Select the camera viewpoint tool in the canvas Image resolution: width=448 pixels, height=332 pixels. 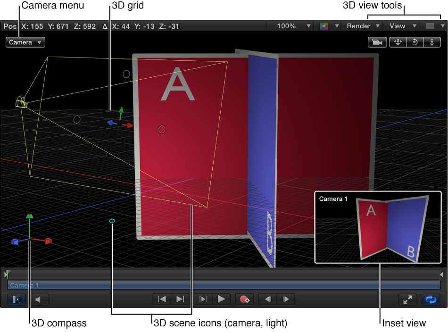(x=377, y=42)
